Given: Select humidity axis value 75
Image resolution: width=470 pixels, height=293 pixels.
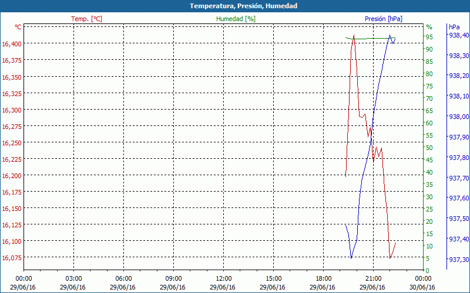Looking at the screenshot, I should (x=429, y=86).
